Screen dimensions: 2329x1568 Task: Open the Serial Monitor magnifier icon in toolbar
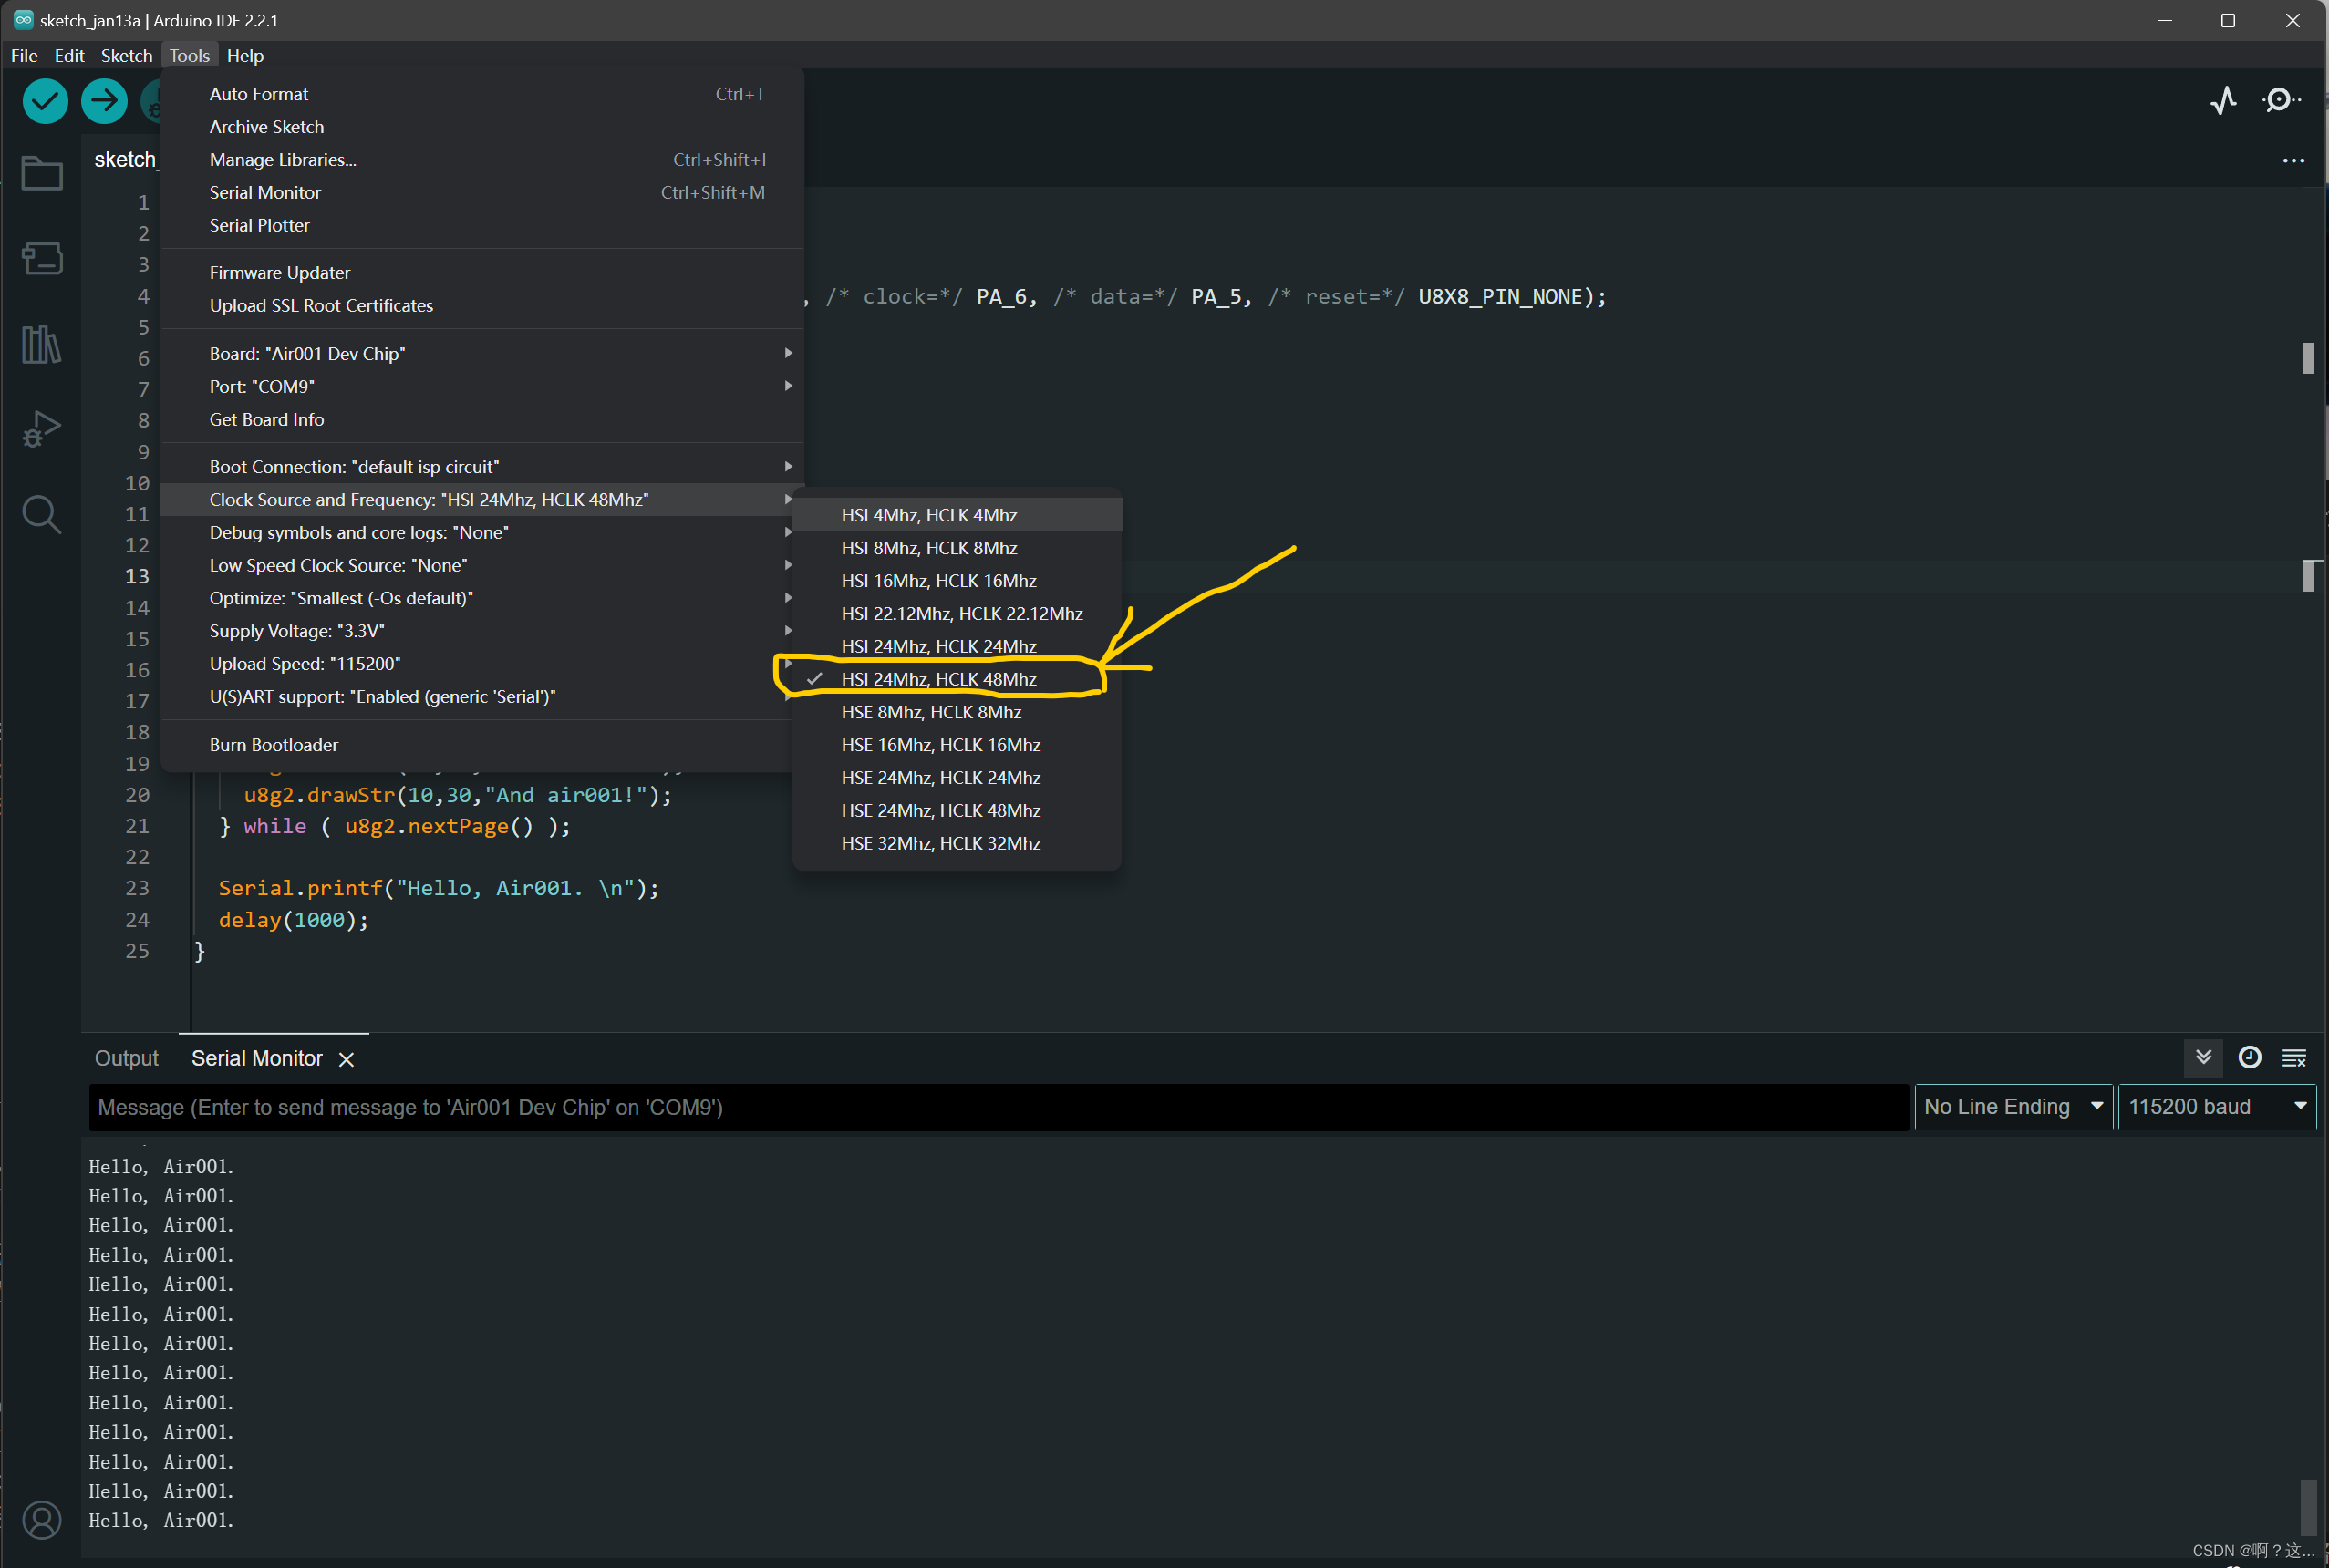tap(2281, 100)
